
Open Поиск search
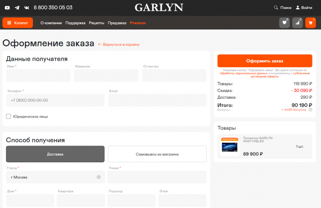pyautogui.click(x=286, y=8)
